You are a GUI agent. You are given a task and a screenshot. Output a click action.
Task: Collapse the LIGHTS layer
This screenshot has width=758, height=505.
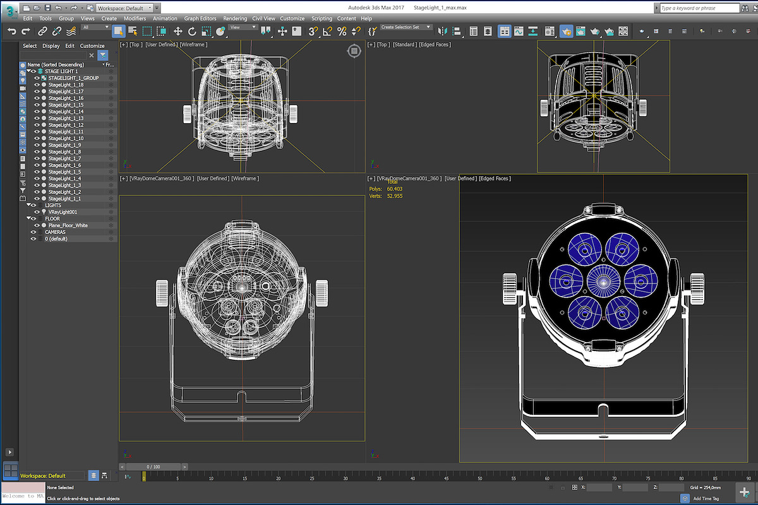[28, 205]
